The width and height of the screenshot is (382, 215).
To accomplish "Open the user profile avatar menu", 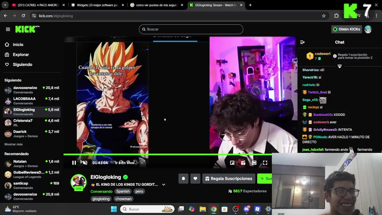I will [368, 29].
